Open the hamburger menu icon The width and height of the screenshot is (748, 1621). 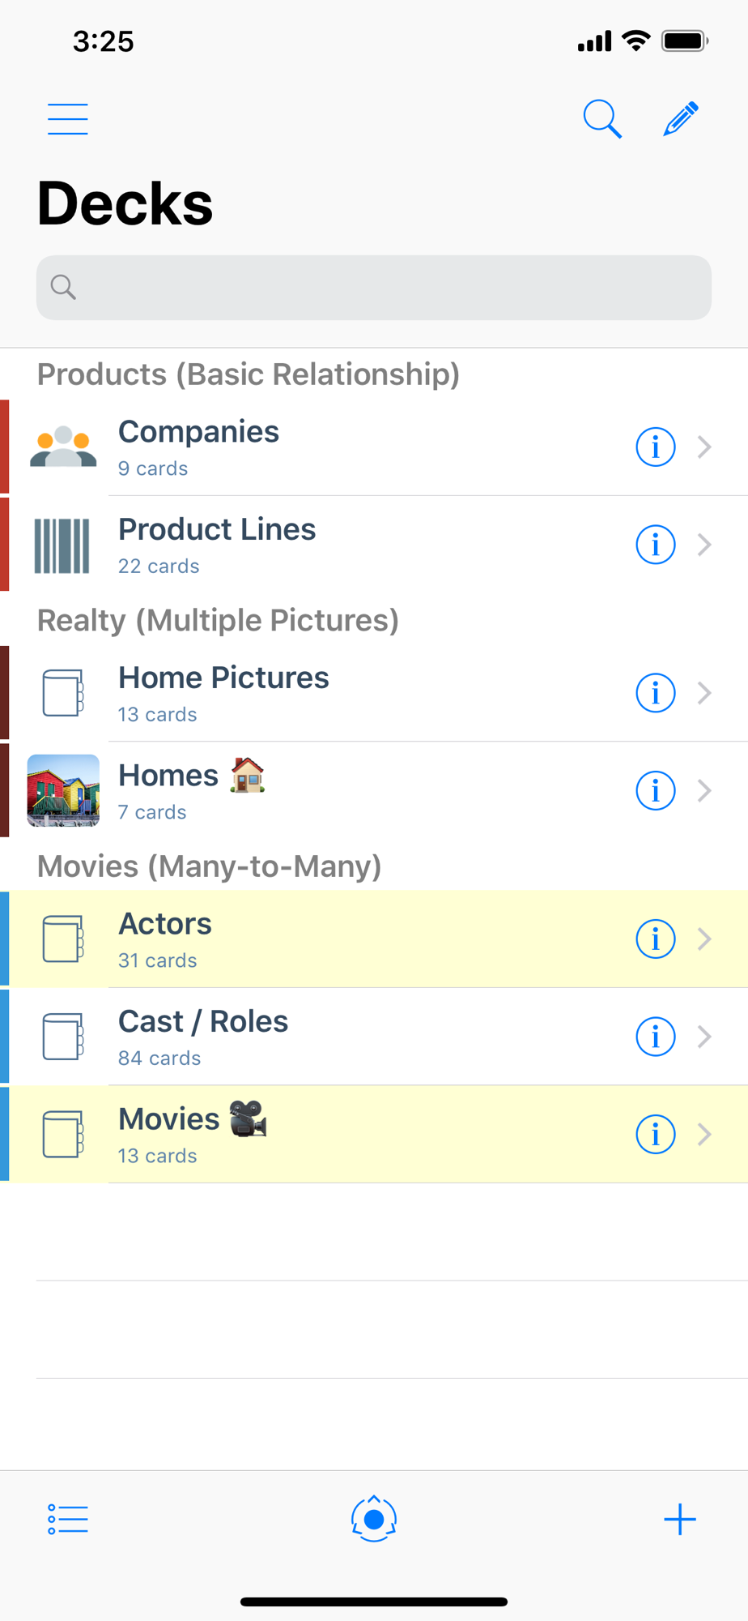(x=68, y=119)
